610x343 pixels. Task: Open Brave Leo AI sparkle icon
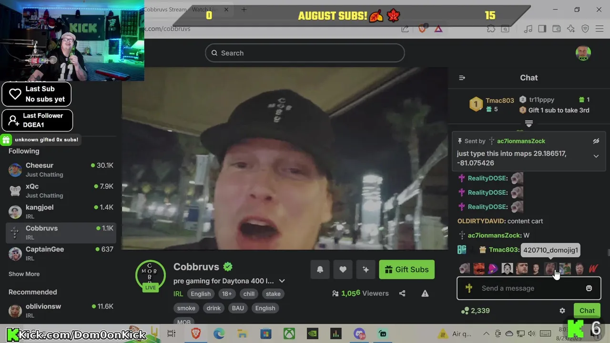[x=571, y=29]
